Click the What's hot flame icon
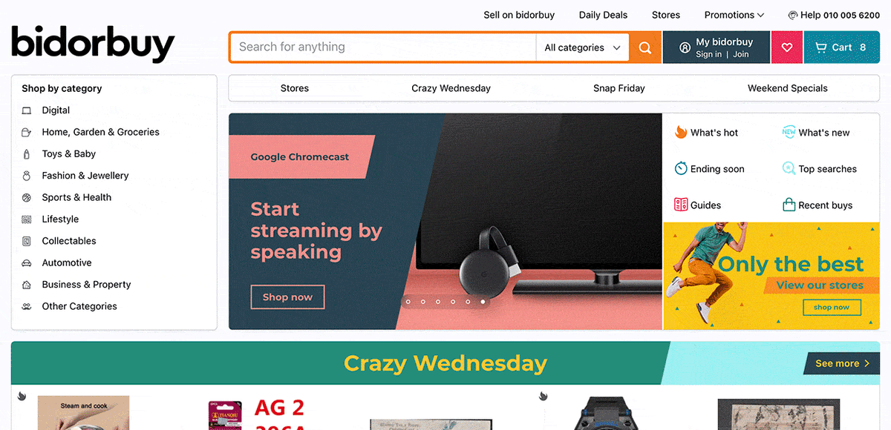This screenshot has width=891, height=430. tap(681, 132)
